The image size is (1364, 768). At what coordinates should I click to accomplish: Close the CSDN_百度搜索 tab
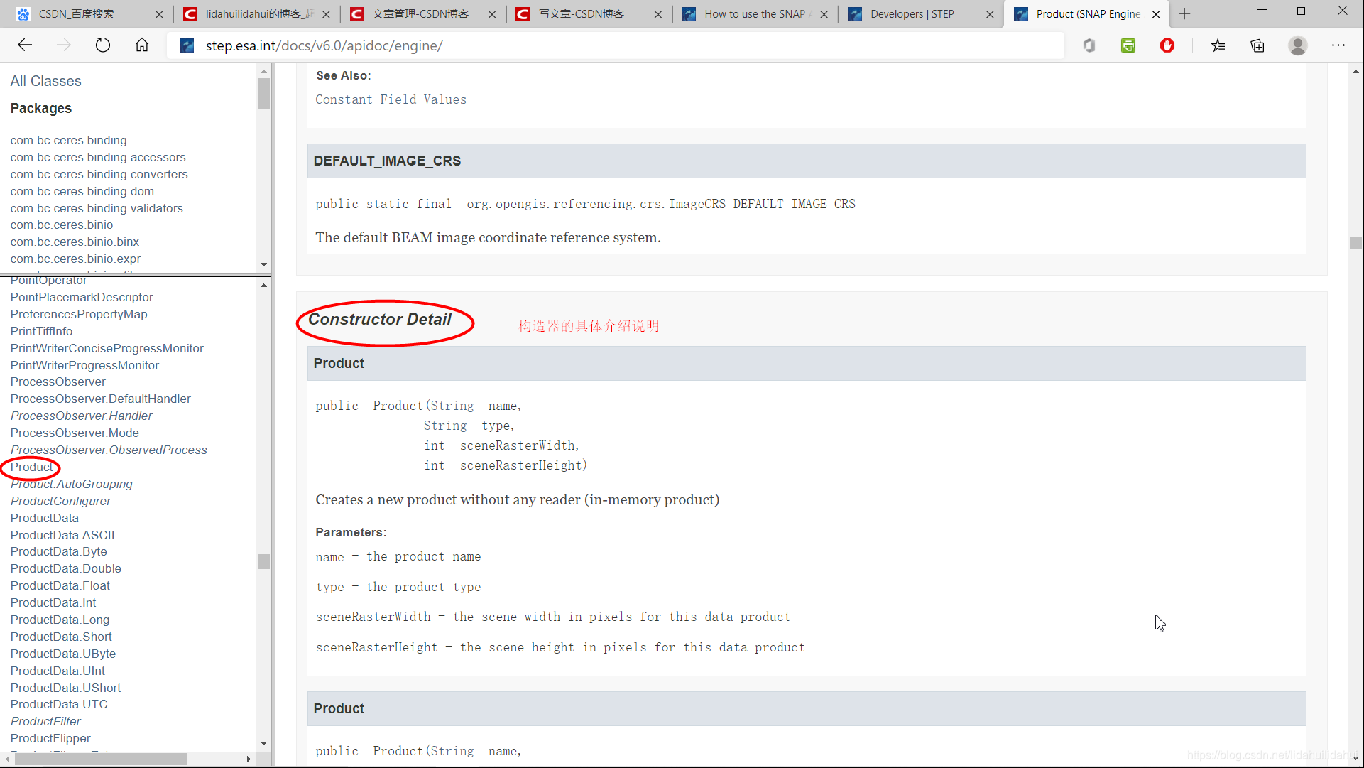click(159, 14)
